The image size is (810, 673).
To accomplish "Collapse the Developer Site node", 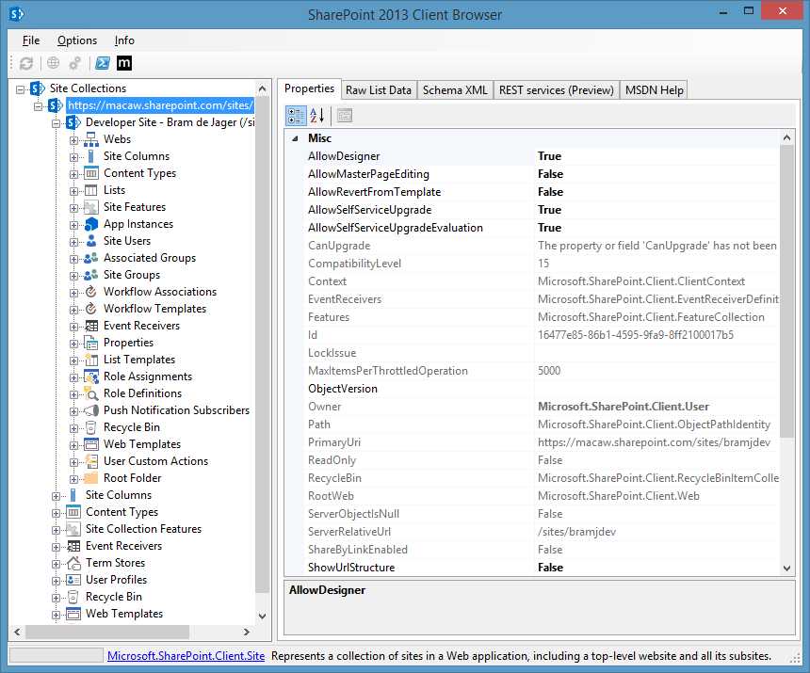I will pyautogui.click(x=57, y=124).
